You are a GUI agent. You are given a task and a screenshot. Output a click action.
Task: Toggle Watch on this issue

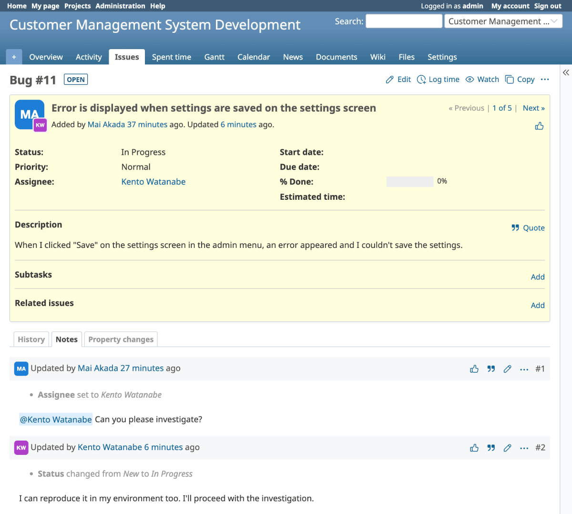(x=482, y=80)
